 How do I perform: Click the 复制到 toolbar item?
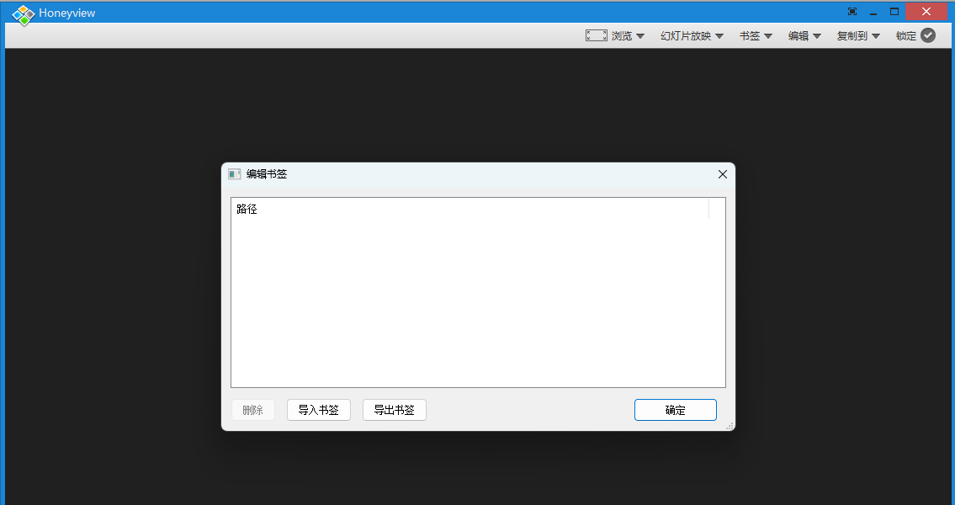point(852,35)
